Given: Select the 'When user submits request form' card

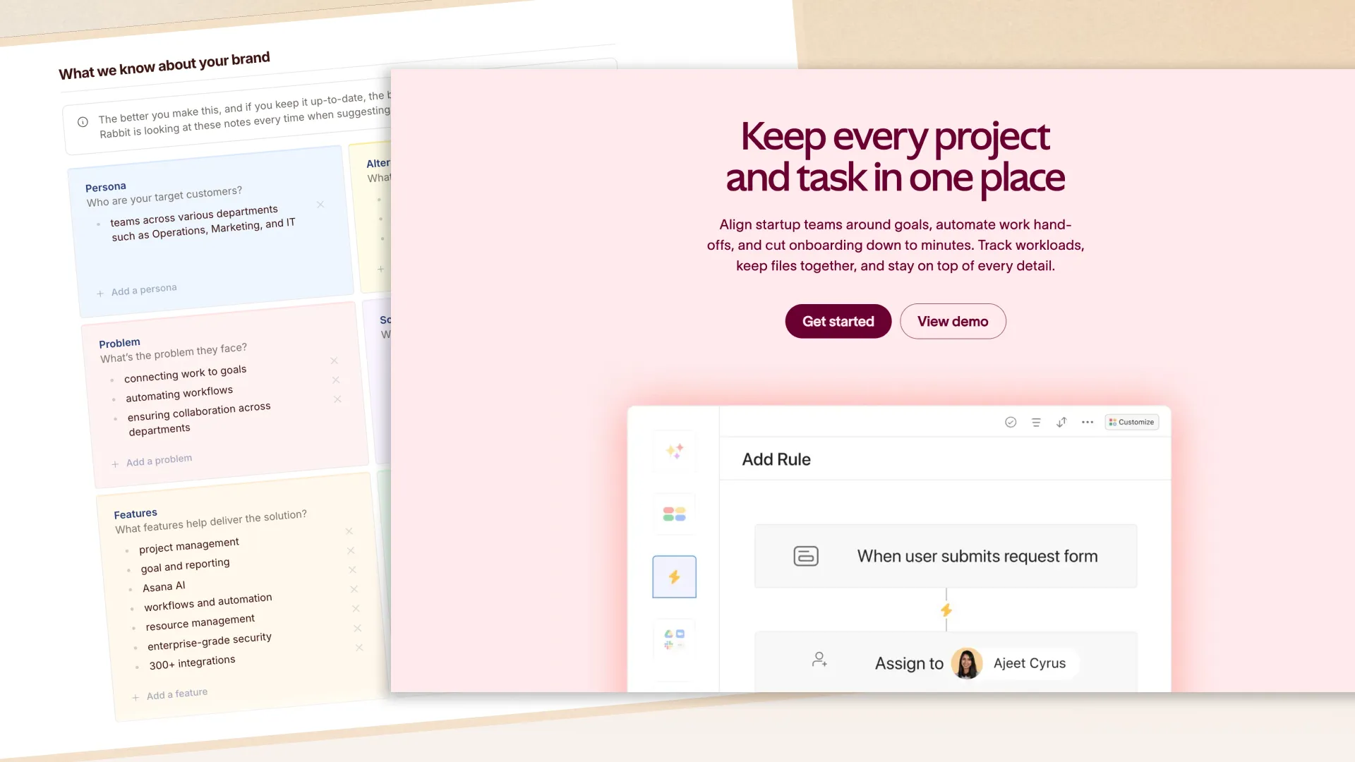Looking at the screenshot, I should 946,556.
